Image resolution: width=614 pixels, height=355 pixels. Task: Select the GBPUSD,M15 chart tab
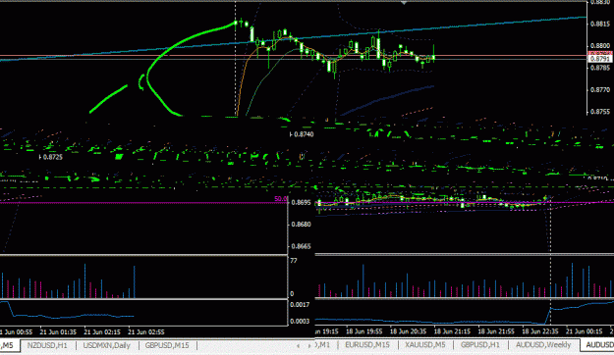pos(167,345)
